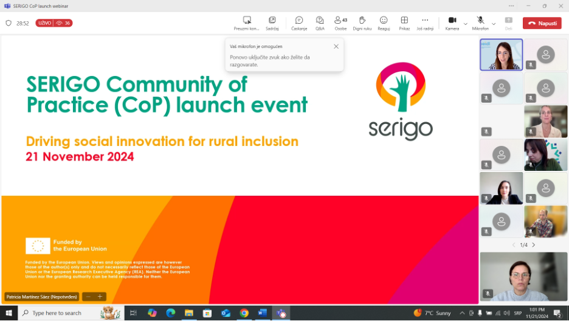Screen dimensions: 569x321
Task: Zoom in on shared content
Action: click(x=100, y=297)
